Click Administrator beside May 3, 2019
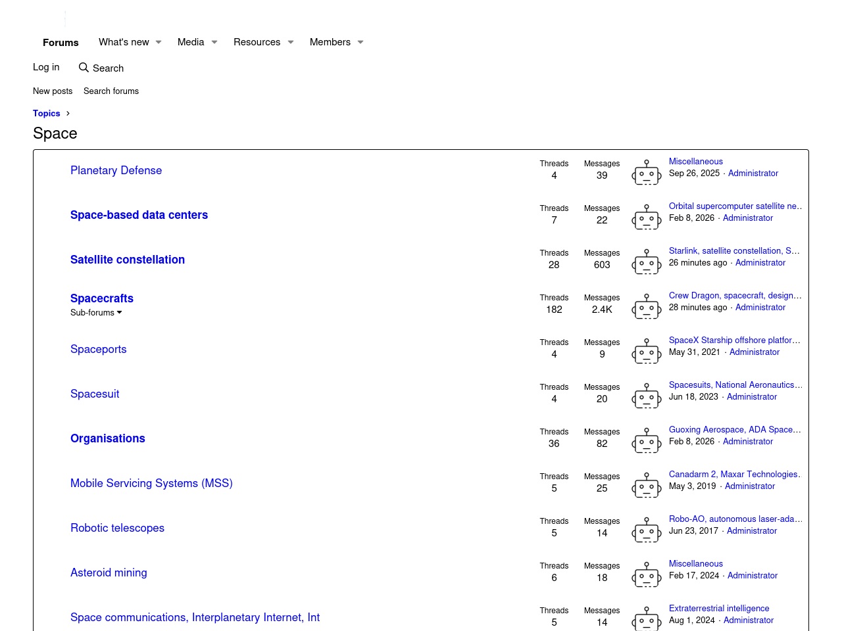The height and width of the screenshot is (631, 842). pyautogui.click(x=750, y=486)
